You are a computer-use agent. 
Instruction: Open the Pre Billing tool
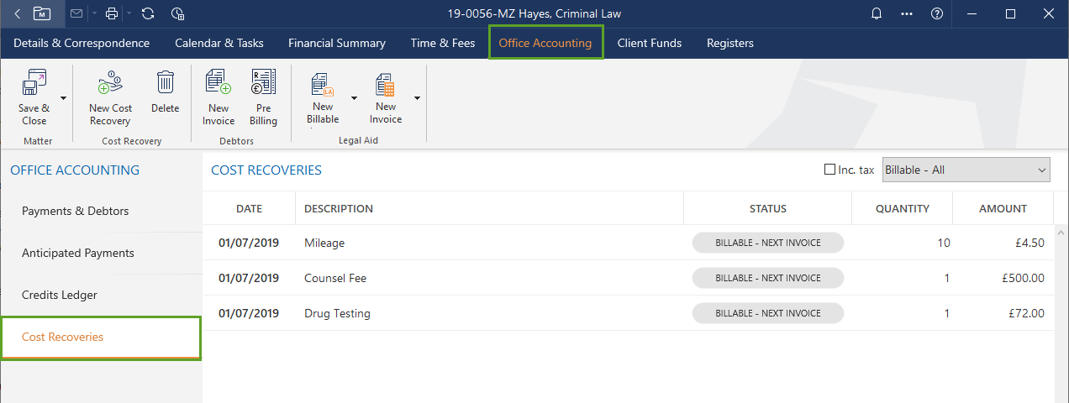coord(263,82)
